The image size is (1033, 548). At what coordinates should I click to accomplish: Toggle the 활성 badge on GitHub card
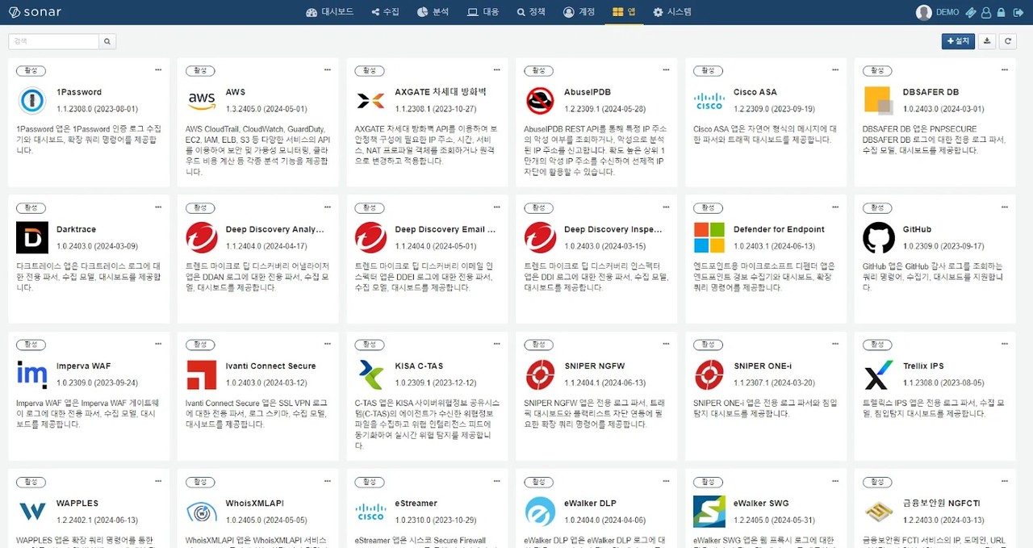(877, 207)
